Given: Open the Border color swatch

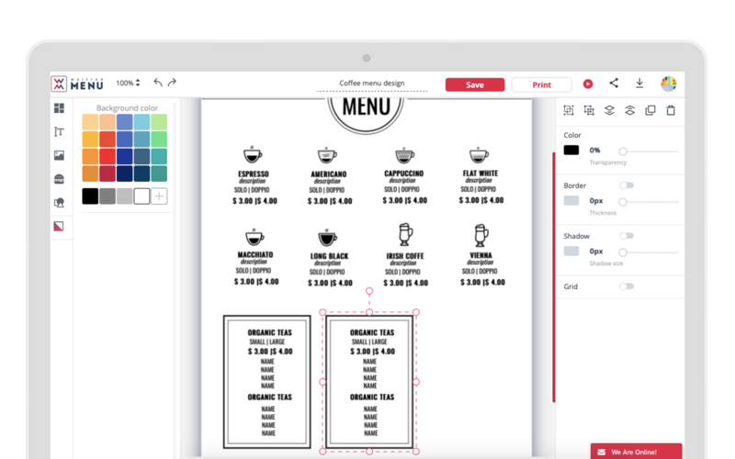Looking at the screenshot, I should [571, 200].
